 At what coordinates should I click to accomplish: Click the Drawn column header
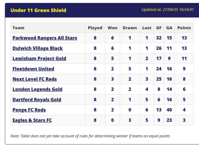(130, 28)
